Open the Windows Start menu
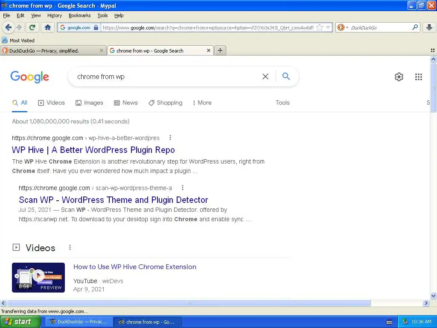Image resolution: width=437 pixels, height=328 pixels. [x=20, y=322]
